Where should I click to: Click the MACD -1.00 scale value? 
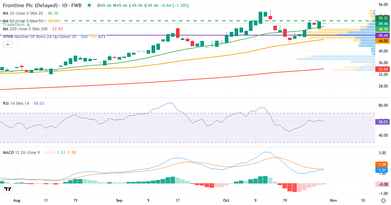tap(383, 194)
